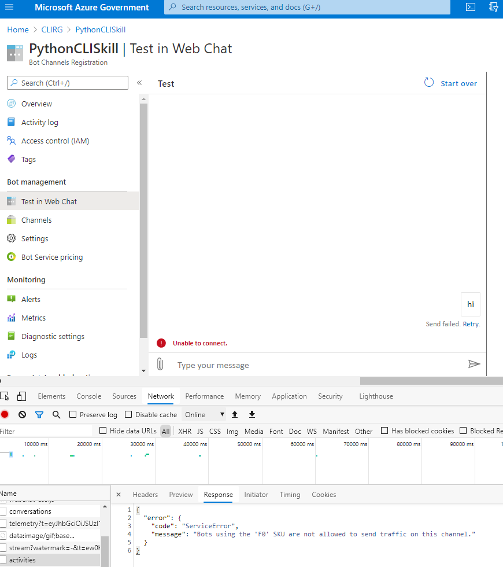The width and height of the screenshot is (503, 567).
Task: Close the request details panel
Action: [x=119, y=494]
